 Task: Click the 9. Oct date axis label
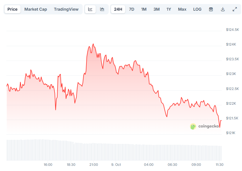tap(116, 165)
